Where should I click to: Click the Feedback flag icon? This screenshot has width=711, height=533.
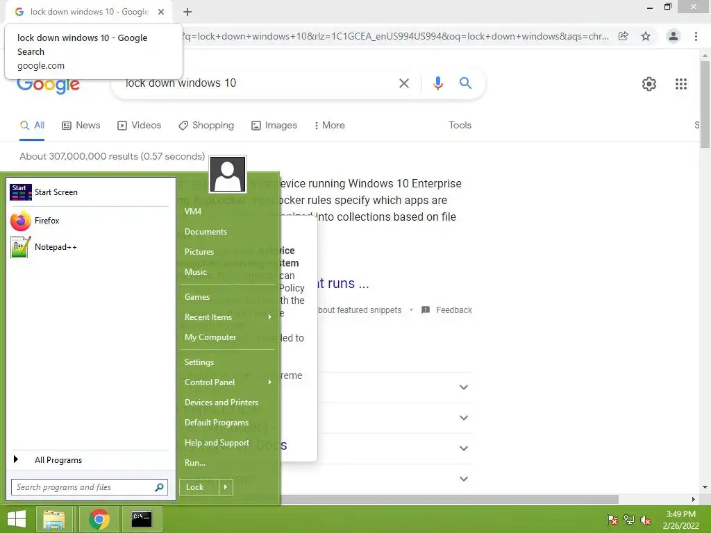426,310
